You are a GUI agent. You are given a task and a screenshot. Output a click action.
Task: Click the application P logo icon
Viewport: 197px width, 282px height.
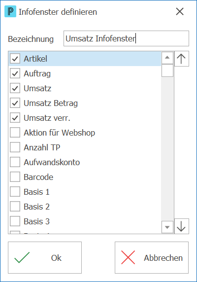coord(10,11)
